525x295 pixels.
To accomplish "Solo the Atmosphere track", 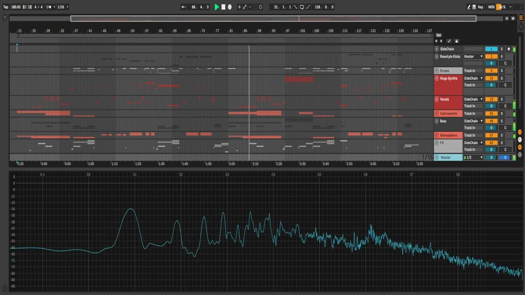I will (502, 135).
